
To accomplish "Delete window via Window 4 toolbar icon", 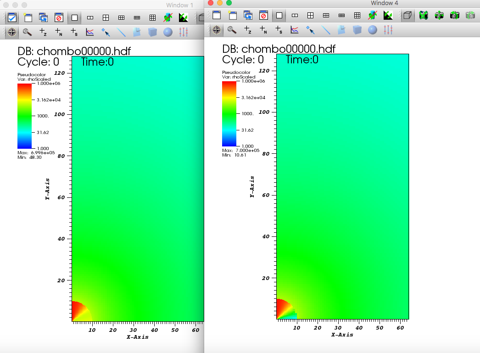I will coord(263,15).
